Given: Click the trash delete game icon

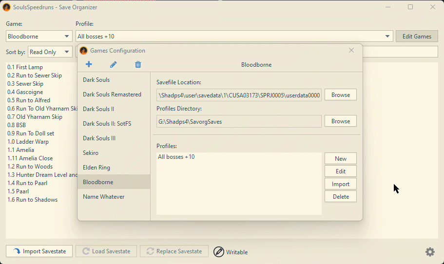Looking at the screenshot, I should [x=138, y=64].
